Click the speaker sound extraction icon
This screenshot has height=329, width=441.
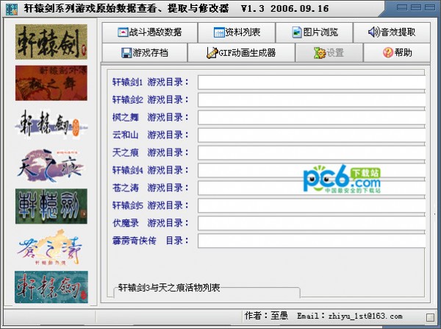374,32
